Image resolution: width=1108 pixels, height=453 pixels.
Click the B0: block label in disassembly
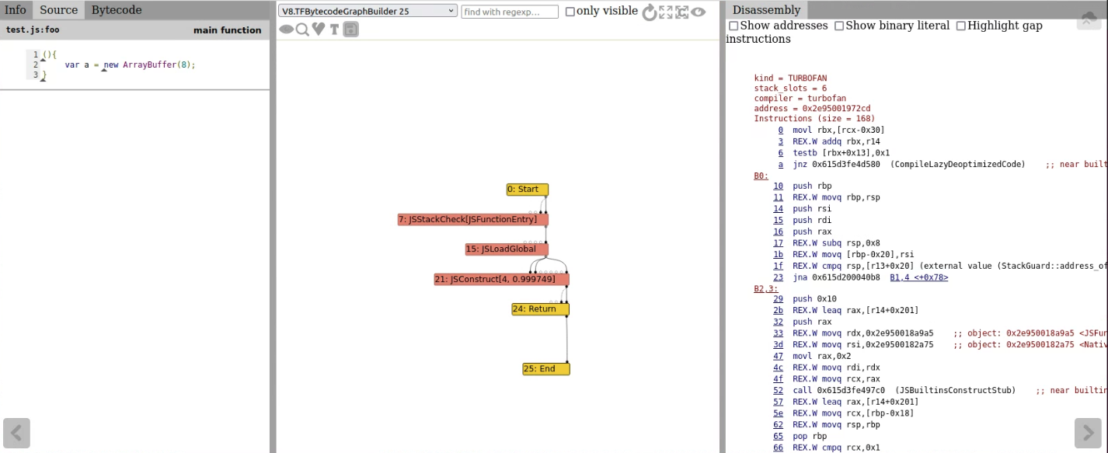(761, 176)
